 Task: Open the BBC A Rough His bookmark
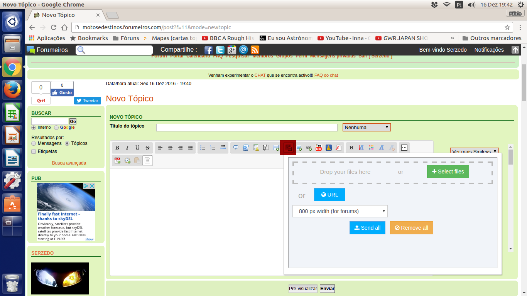[x=228, y=38]
